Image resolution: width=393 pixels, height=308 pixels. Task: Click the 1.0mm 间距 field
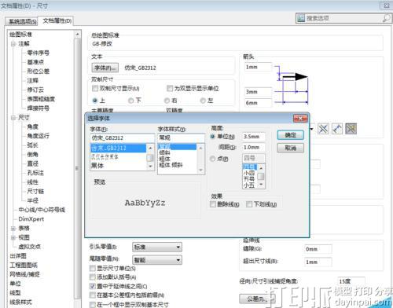253,147
